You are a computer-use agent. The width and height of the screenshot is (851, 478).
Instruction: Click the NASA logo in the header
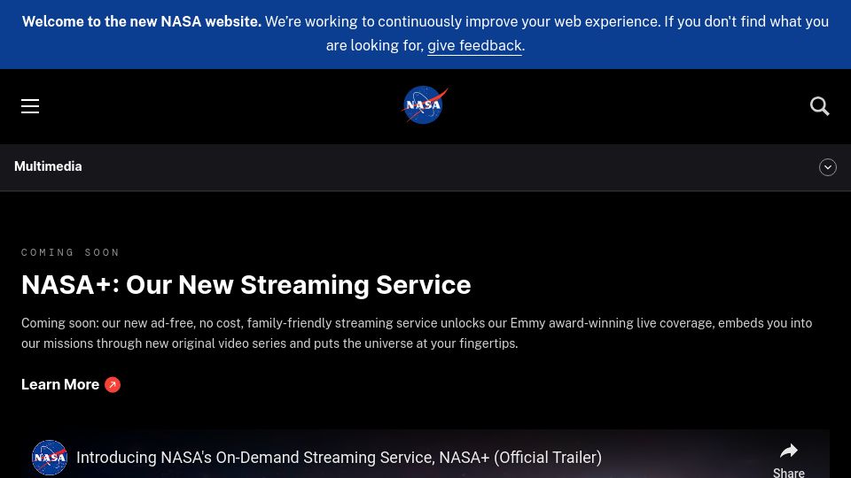425,105
